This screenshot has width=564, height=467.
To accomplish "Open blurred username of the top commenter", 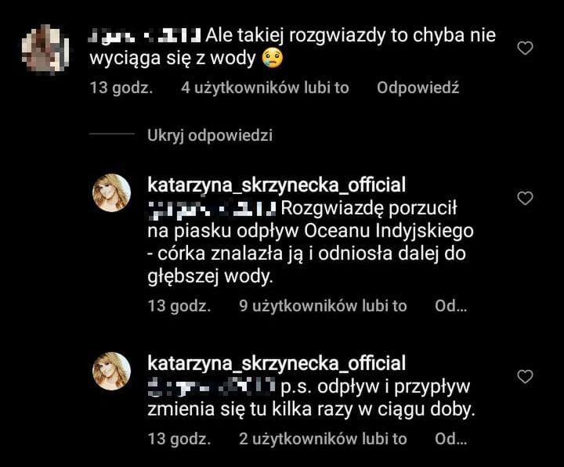I will click(x=145, y=36).
